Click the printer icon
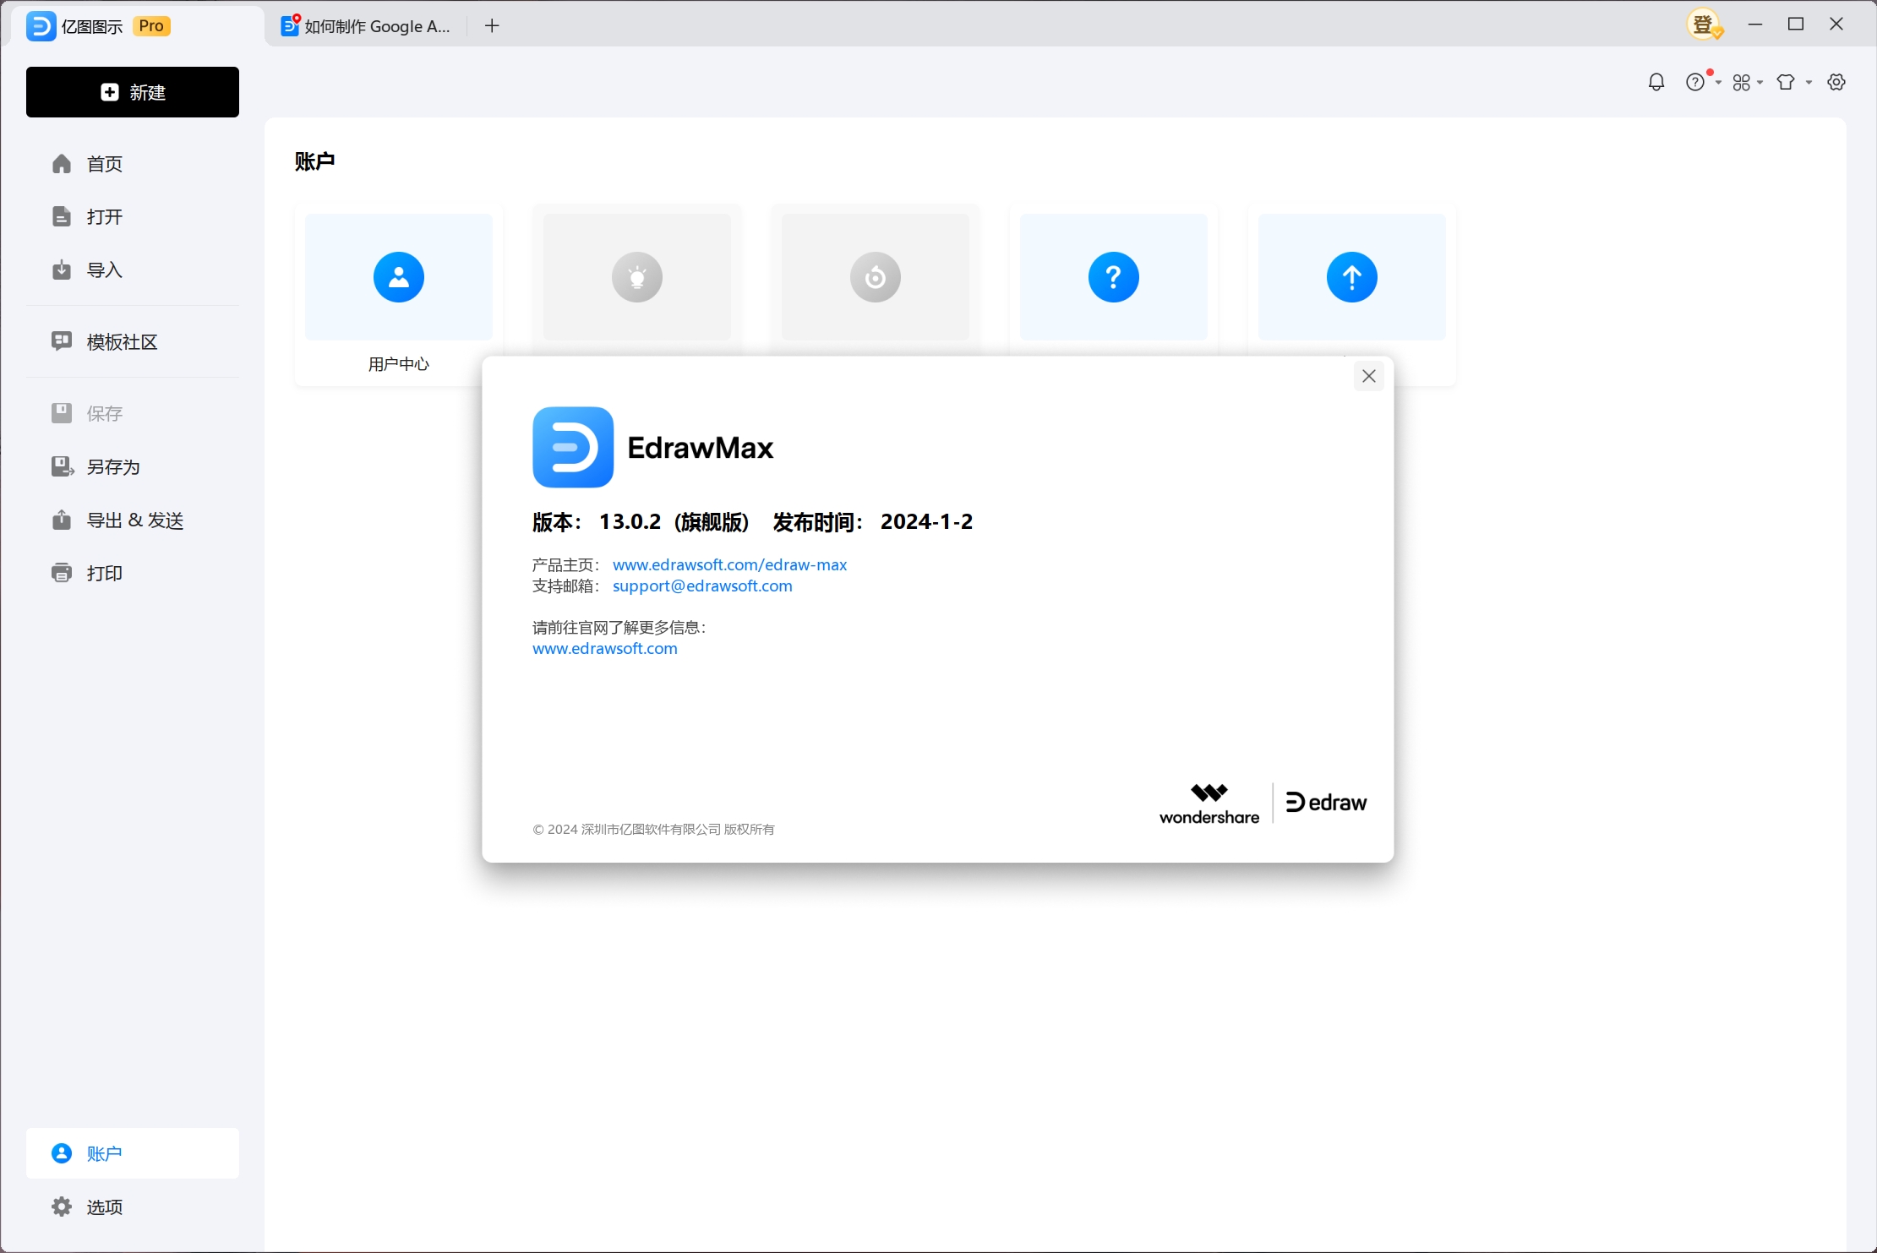Viewport: 1877px width, 1253px height. pos(62,573)
